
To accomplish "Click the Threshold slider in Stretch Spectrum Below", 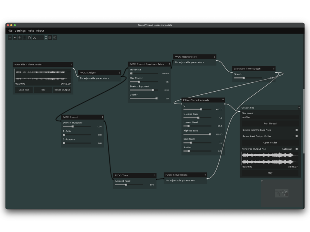I will 144,73.
